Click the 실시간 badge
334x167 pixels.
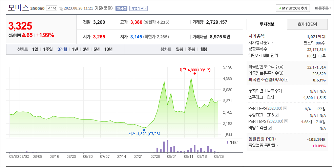121,8
